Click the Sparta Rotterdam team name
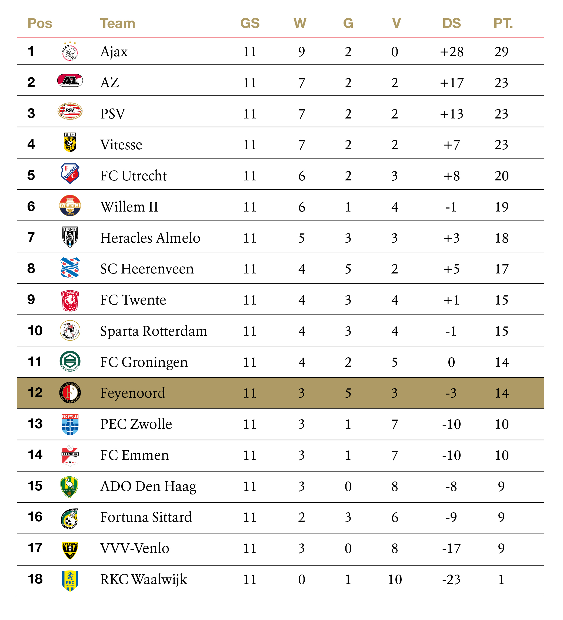 154,331
